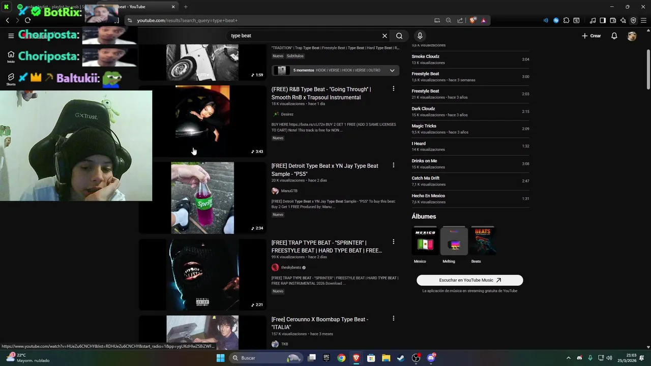Open YouTube notifications bell
651x366 pixels.
(x=614, y=36)
